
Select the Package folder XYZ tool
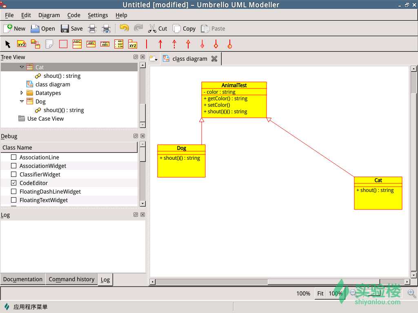[133, 44]
